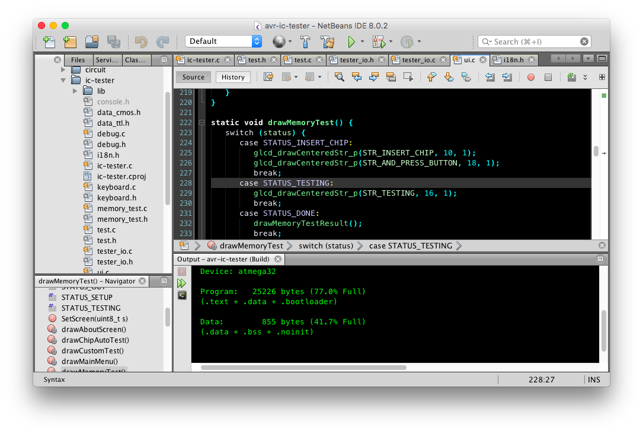Open the Default configuration dropdown

pyautogui.click(x=223, y=42)
